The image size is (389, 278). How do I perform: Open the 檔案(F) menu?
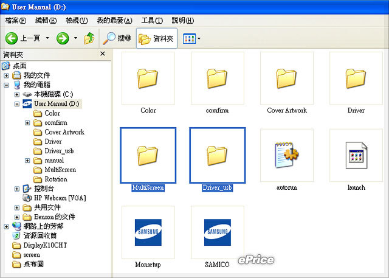(16, 20)
